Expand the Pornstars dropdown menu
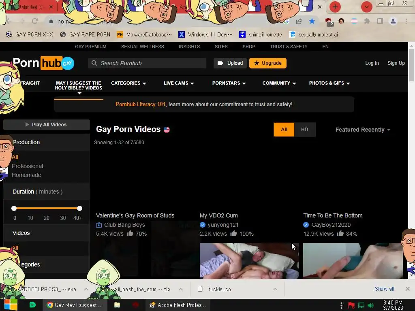Image resolution: width=415 pixels, height=311 pixels. tap(229, 83)
